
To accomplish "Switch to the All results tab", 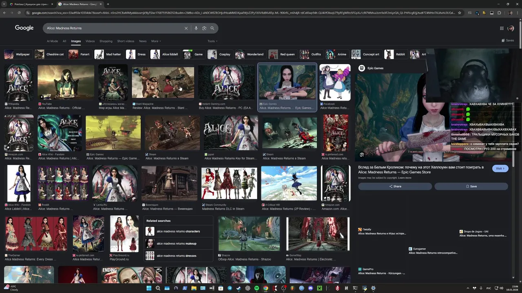I will point(64,41).
